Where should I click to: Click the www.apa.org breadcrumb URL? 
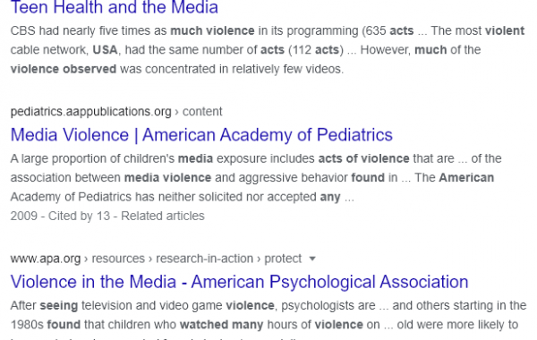(156, 259)
